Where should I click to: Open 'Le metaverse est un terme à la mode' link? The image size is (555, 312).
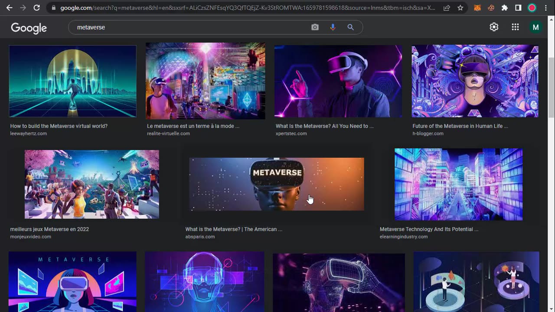193,126
